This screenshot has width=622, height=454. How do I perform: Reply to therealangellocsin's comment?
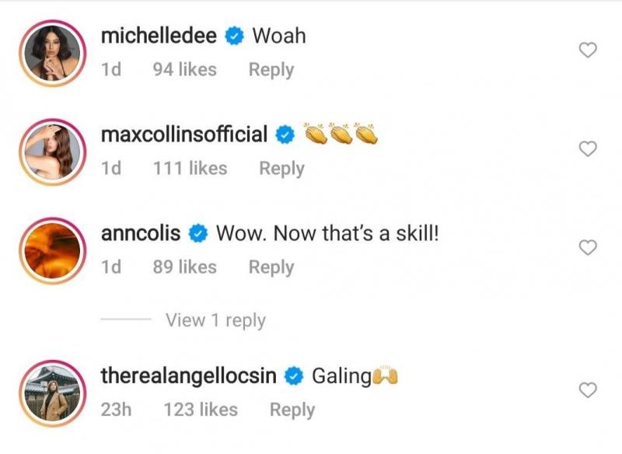pyautogui.click(x=292, y=410)
